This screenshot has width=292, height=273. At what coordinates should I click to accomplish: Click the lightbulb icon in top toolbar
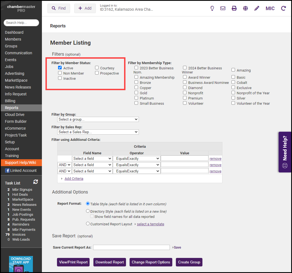coord(212,8)
